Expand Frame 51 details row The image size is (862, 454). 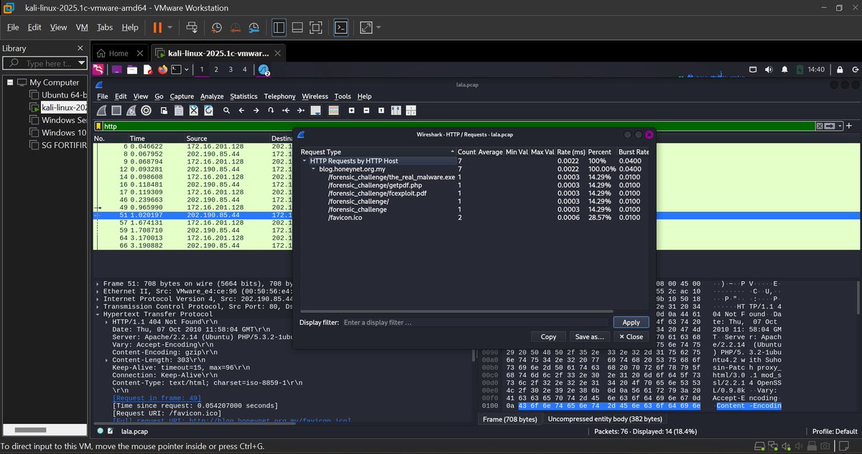click(x=98, y=284)
